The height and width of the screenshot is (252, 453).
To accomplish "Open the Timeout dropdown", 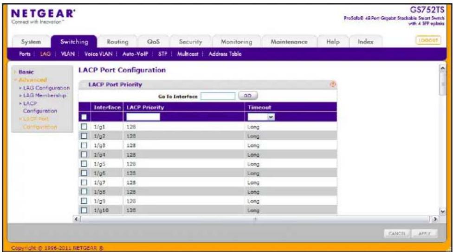I will click(x=261, y=117).
